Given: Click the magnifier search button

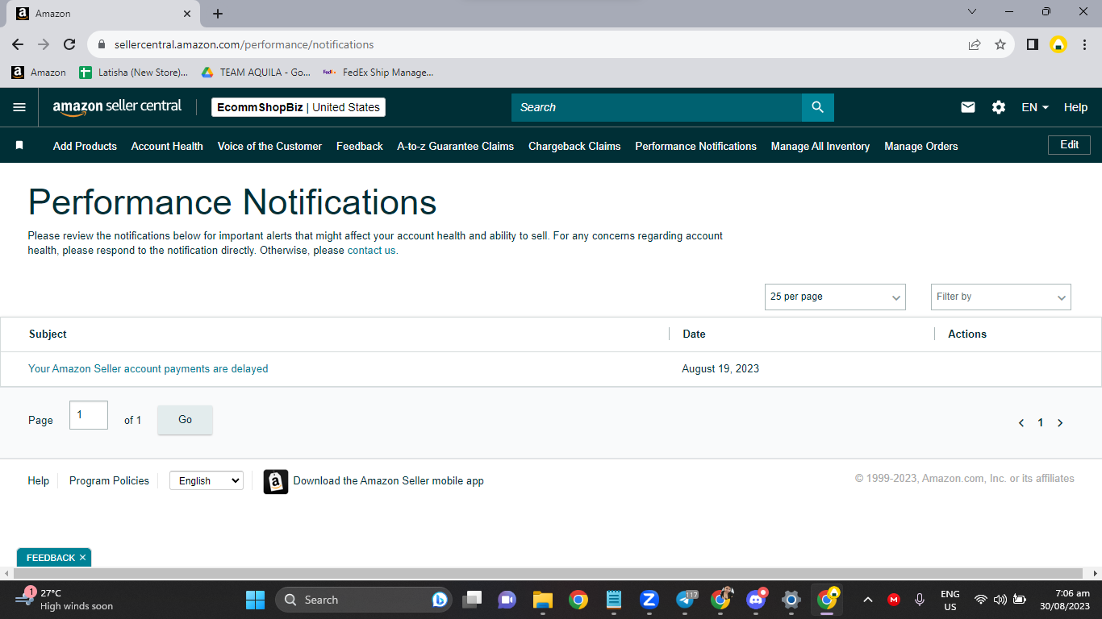Looking at the screenshot, I should coord(818,107).
